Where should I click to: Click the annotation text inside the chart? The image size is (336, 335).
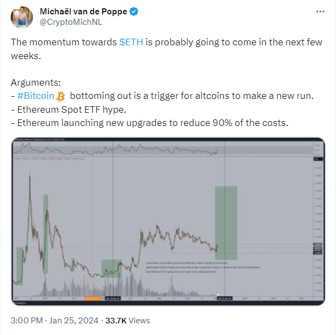(202, 267)
